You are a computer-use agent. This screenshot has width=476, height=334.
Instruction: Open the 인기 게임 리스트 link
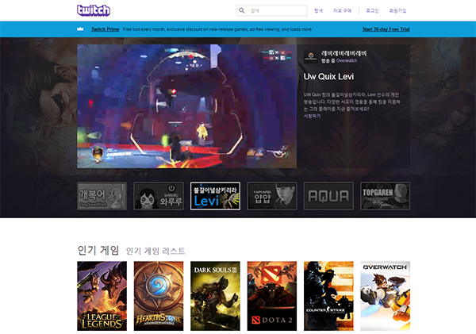click(x=155, y=251)
